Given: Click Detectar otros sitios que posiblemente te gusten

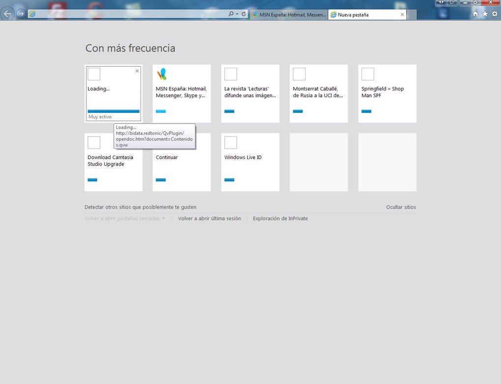Looking at the screenshot, I should [x=140, y=207].
